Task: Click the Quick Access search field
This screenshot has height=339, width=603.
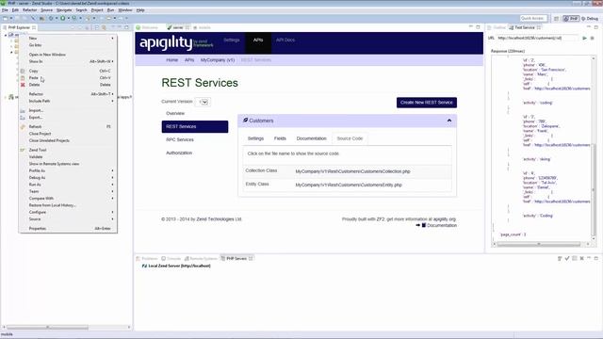Action: click(533, 19)
